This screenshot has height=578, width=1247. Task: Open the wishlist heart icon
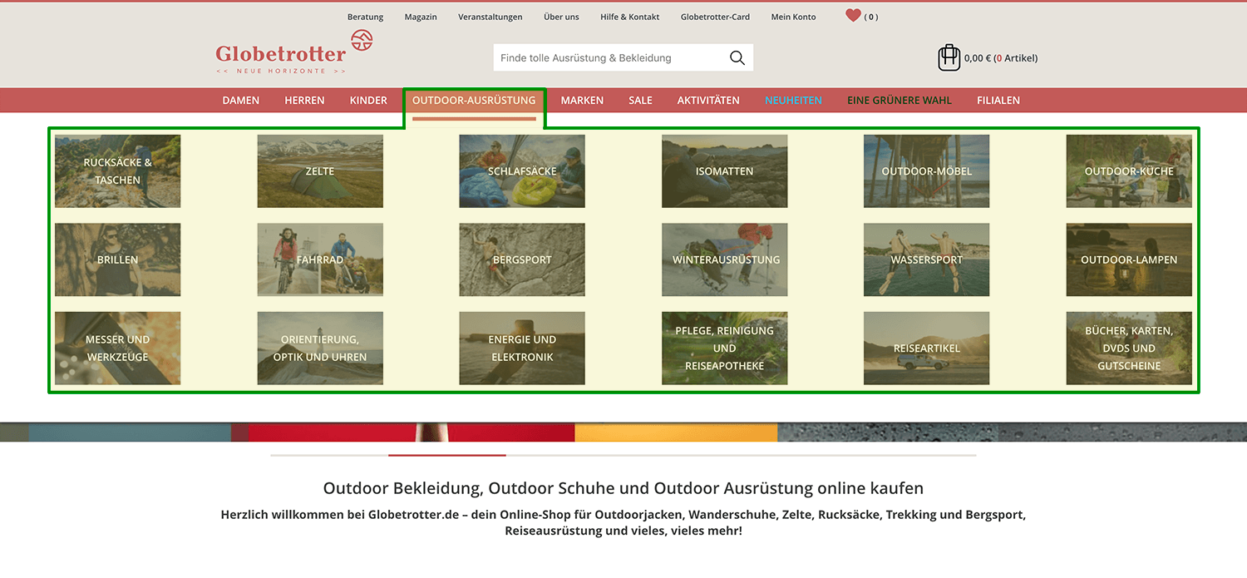tap(853, 15)
